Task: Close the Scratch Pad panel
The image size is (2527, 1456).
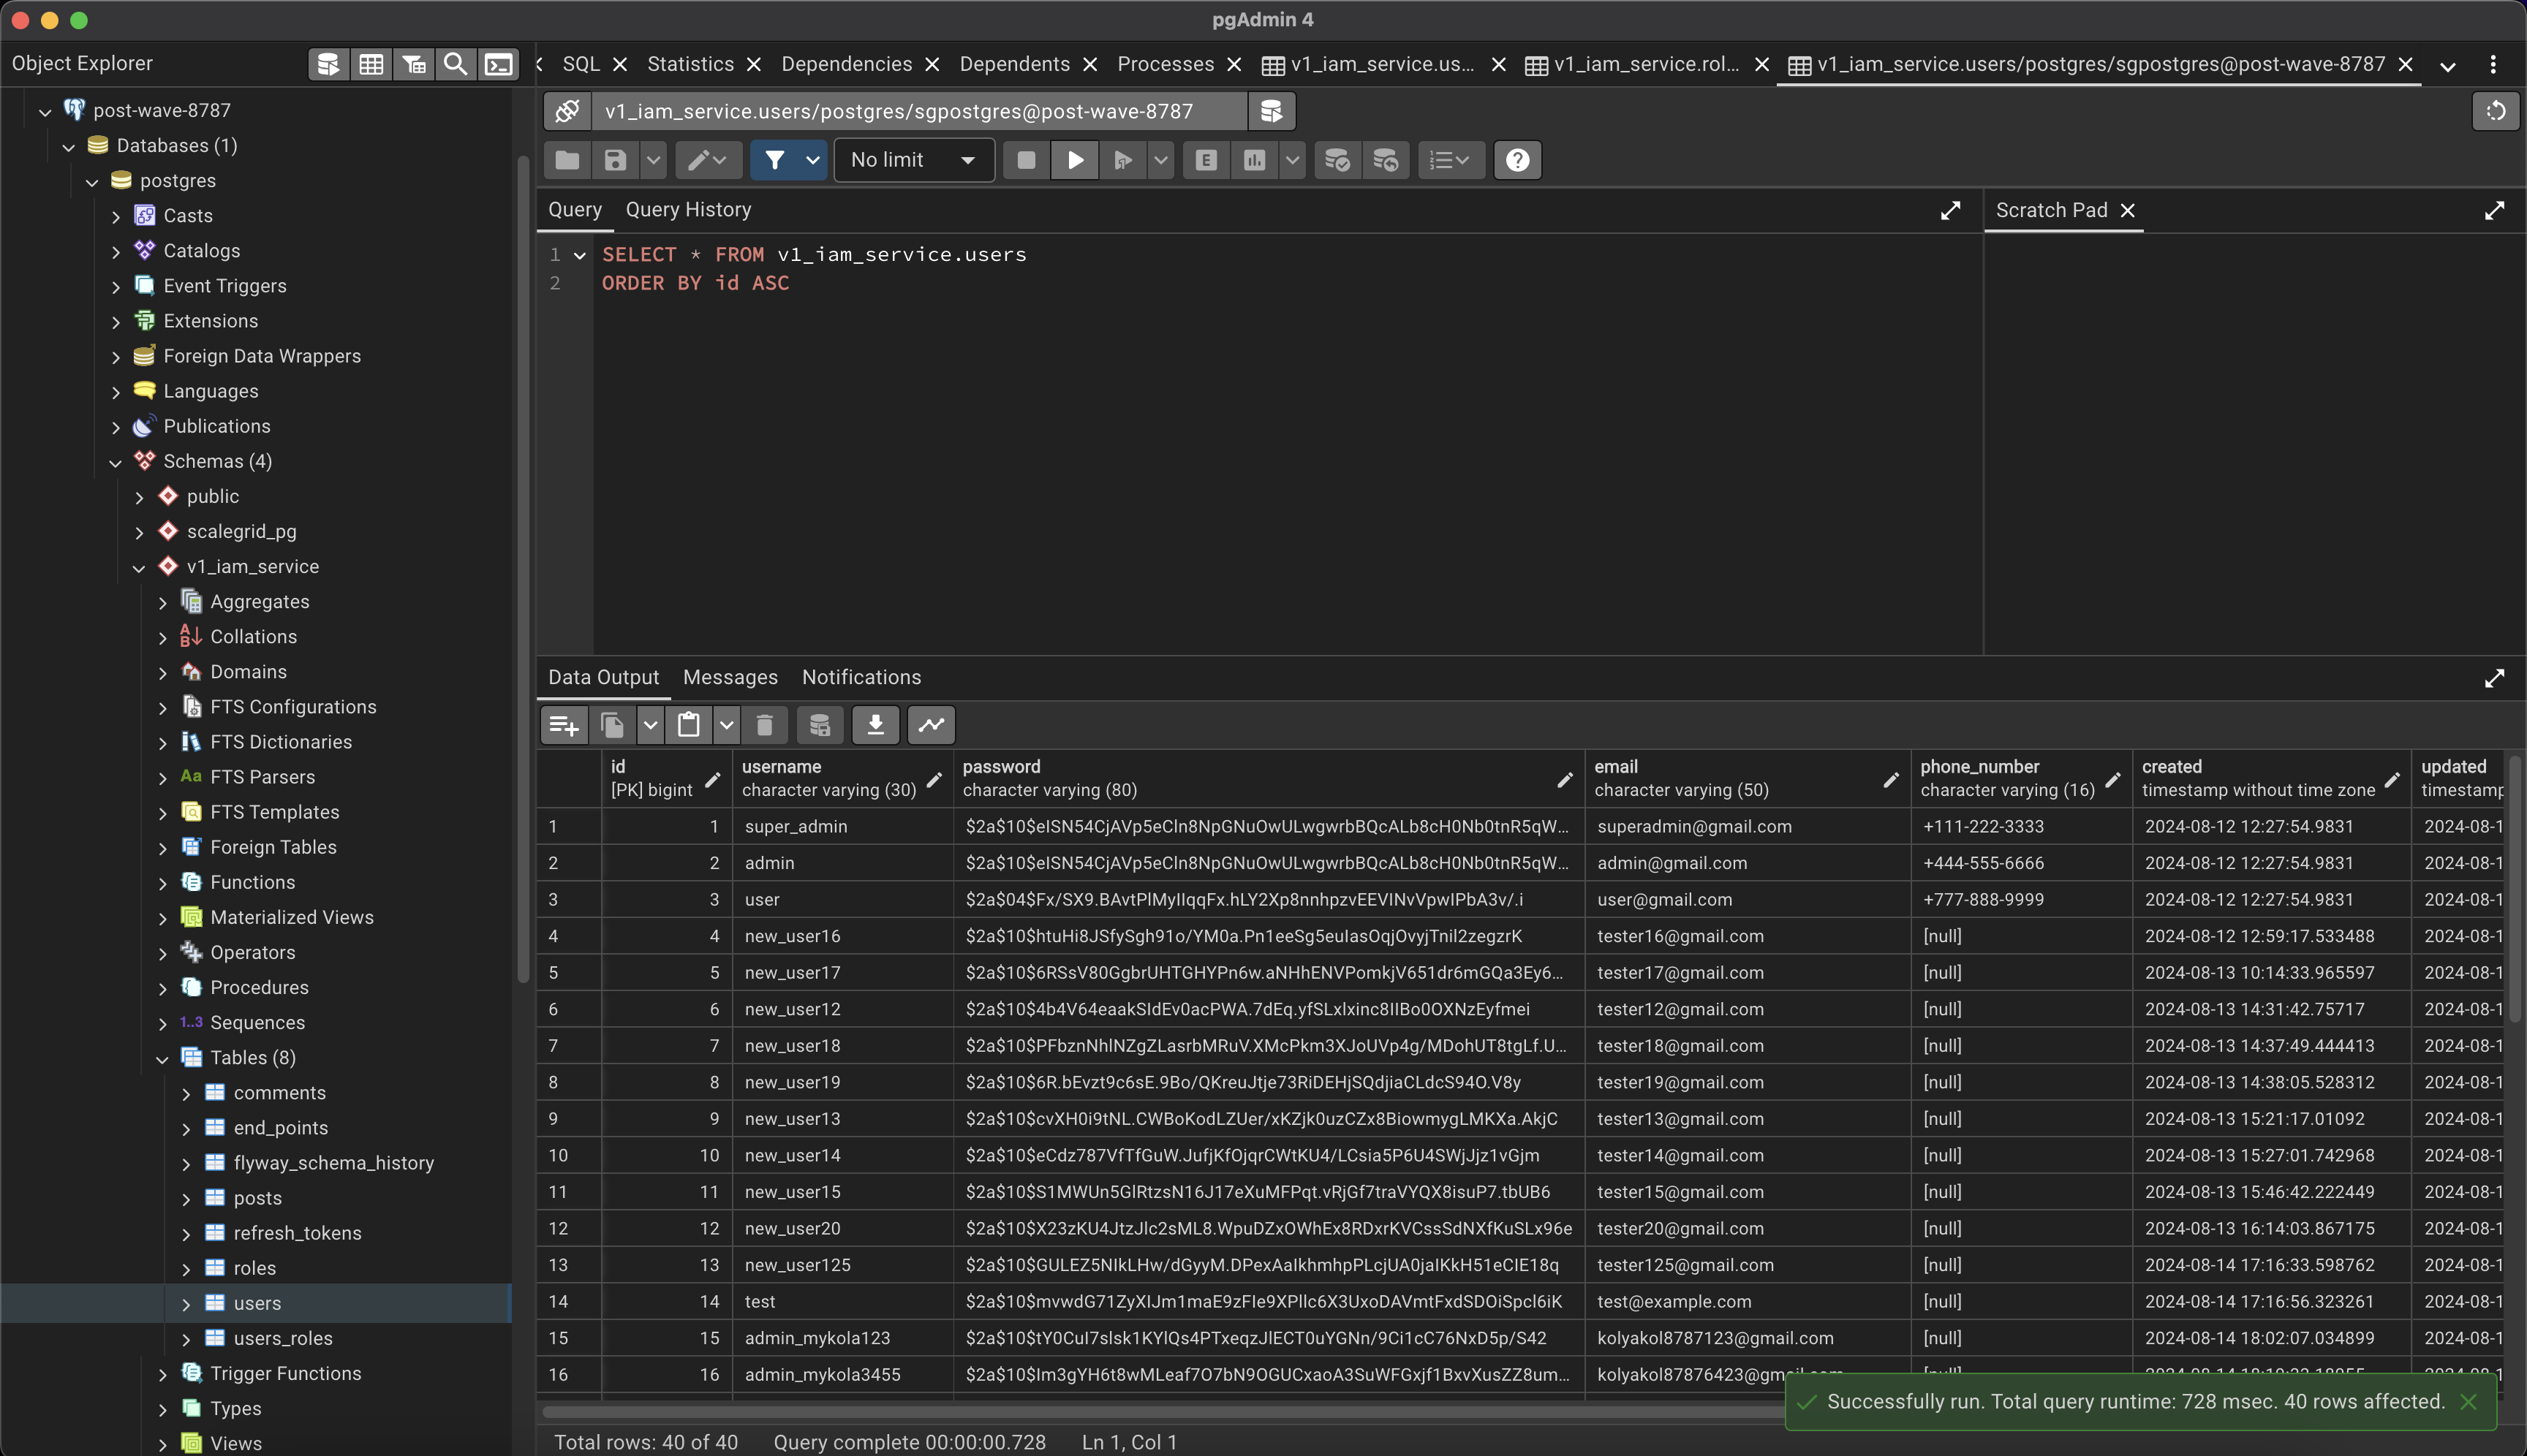Action: click(x=2128, y=210)
